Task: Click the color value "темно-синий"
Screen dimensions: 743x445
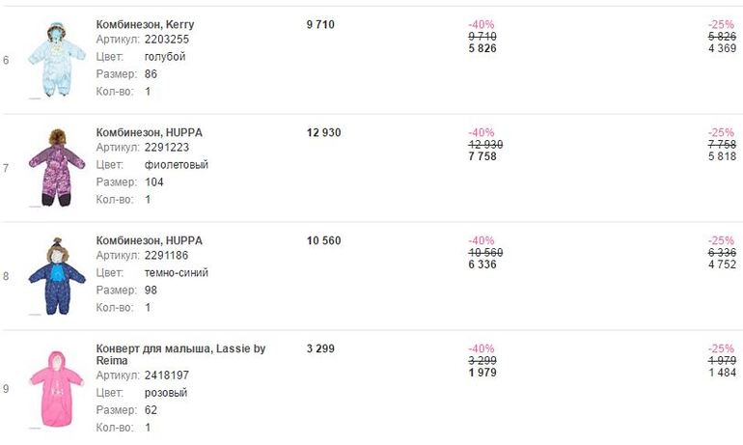Action: coord(177,273)
